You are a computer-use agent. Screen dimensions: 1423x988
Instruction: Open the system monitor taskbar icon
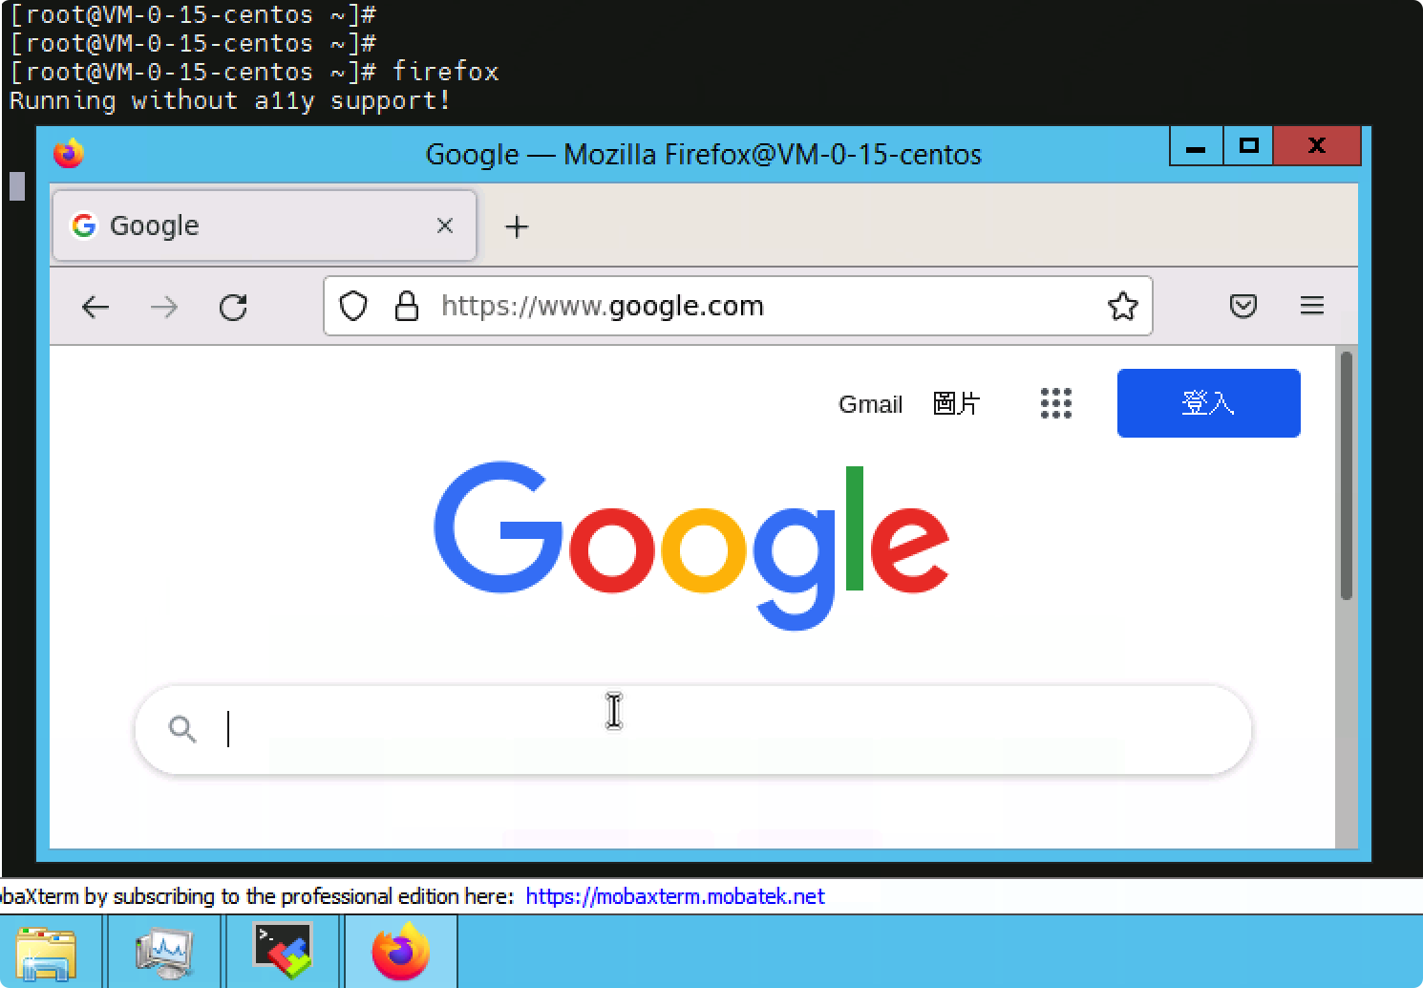[x=164, y=952]
